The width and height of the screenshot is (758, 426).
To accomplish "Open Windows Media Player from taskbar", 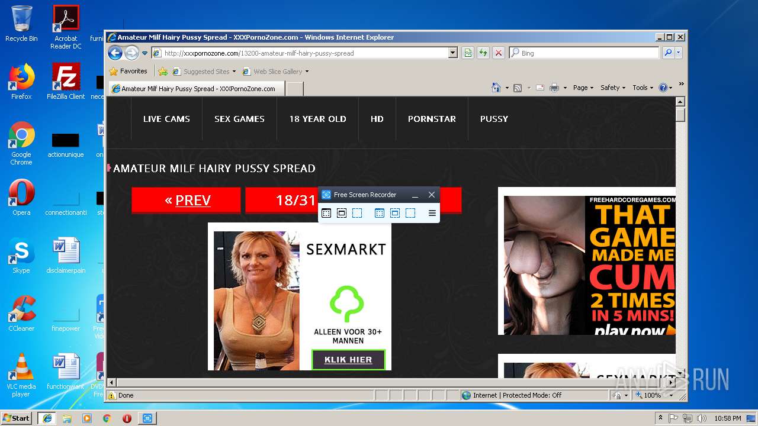I will click(87, 418).
